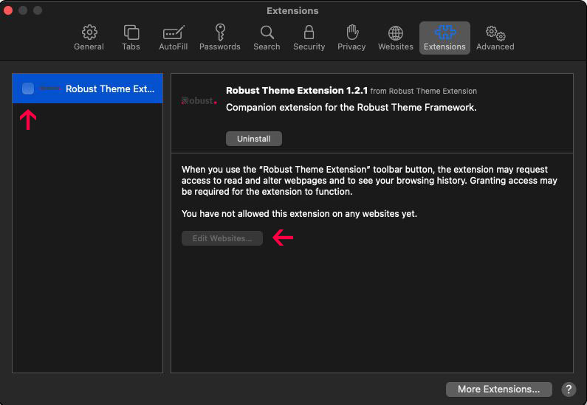Open the Privacy preferences pane

[351, 38]
